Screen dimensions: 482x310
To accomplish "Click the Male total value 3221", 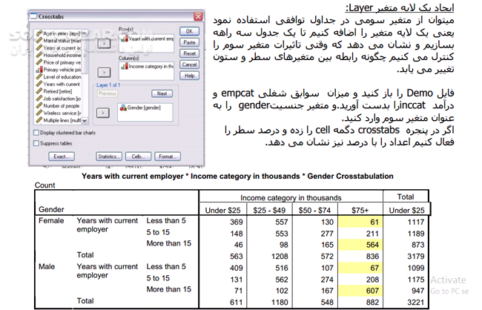I will click(x=415, y=303).
